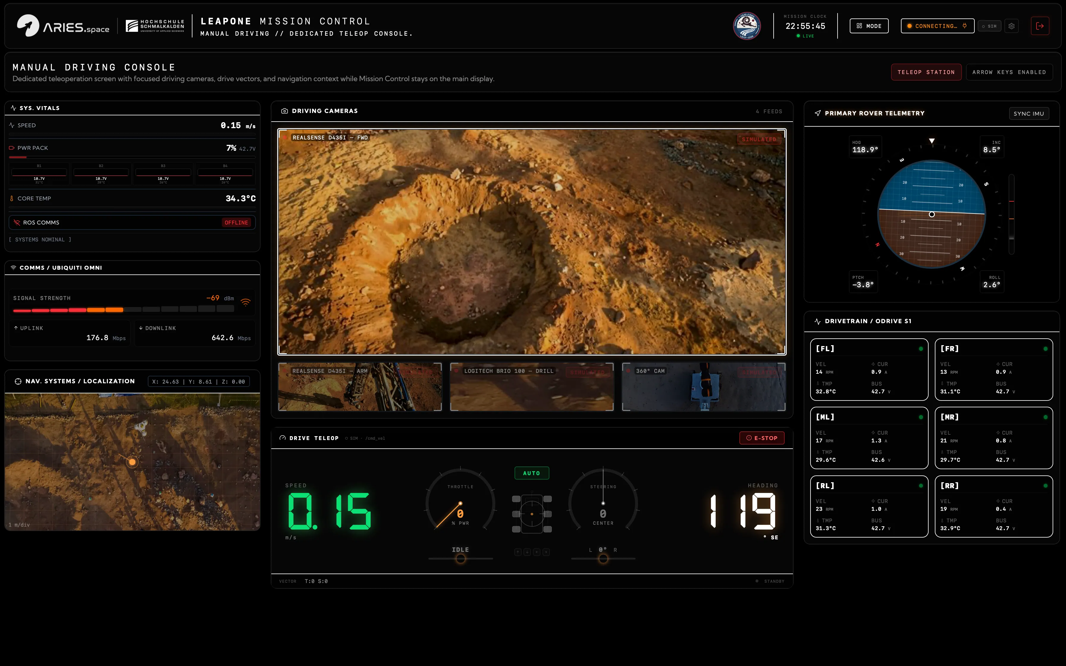This screenshot has width=1066, height=666.
Task: Click the RealSense D435i FWD main feed
Action: [532, 242]
